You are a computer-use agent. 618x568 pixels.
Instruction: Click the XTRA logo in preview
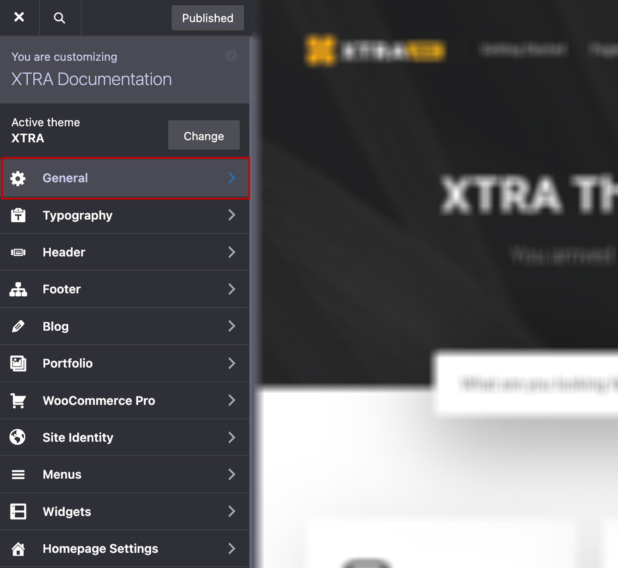374,51
